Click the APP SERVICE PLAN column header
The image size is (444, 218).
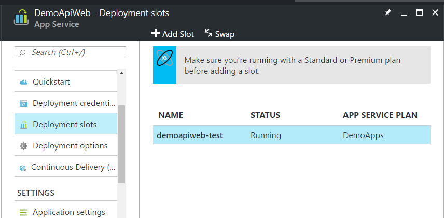tap(380, 115)
